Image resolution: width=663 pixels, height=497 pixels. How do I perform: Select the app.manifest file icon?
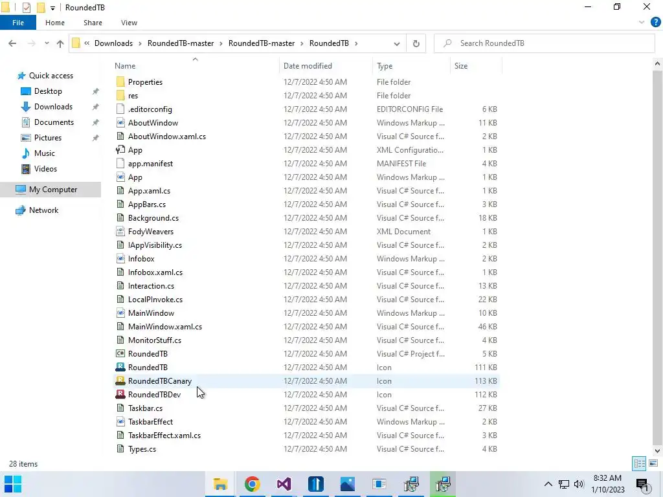click(120, 164)
